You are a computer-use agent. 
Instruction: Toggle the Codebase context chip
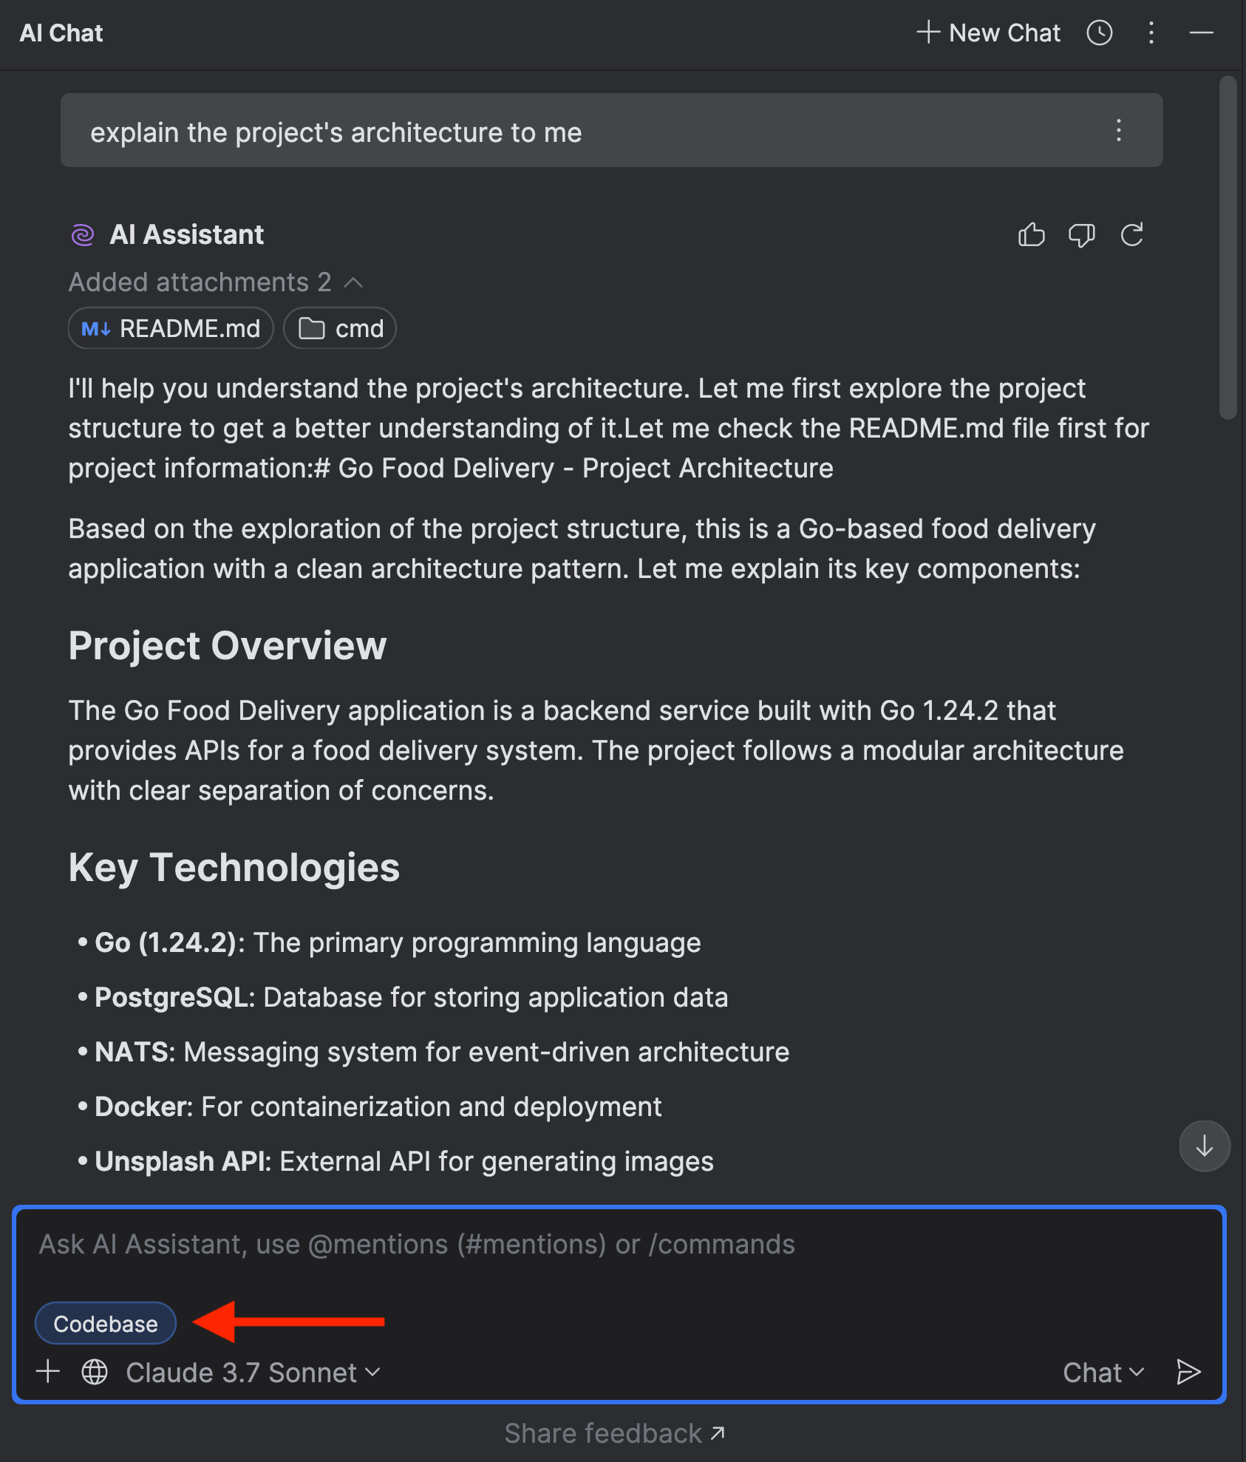[x=106, y=1324]
